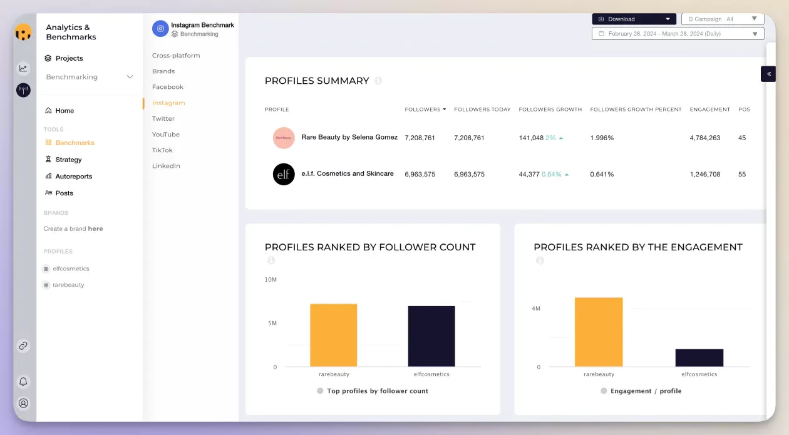Click Instagram icon beside rarebeauty profile
This screenshot has height=435, width=789.
46,285
